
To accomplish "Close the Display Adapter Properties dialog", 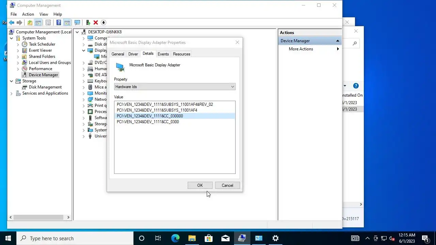I will point(237,43).
